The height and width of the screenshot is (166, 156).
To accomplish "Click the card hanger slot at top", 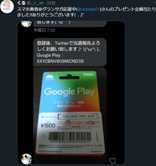I will tap(69, 77).
